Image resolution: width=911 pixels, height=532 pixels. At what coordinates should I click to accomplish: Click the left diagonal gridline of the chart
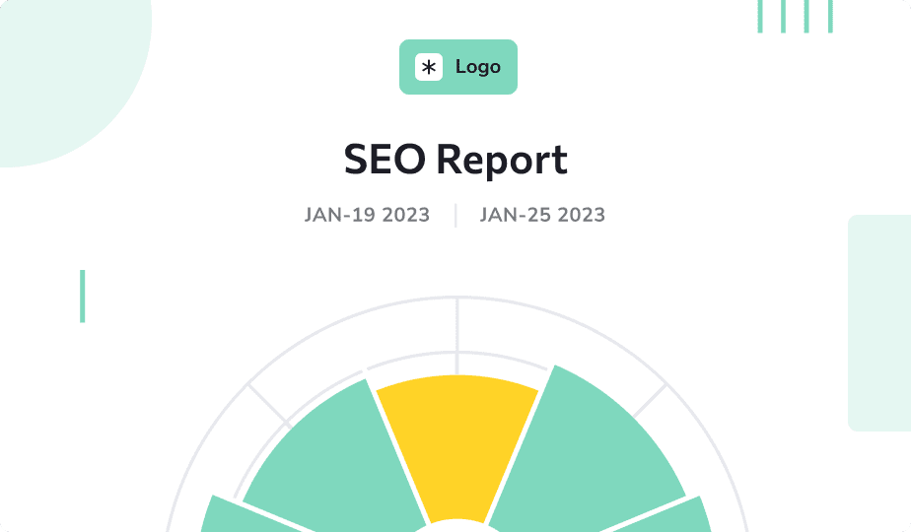269,406
